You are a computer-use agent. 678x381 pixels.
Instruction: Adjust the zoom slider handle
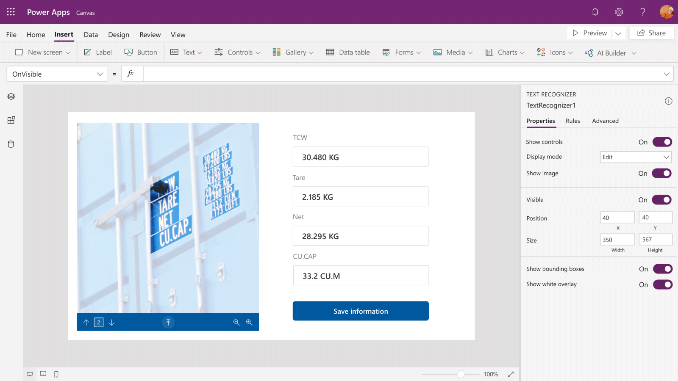461,374
